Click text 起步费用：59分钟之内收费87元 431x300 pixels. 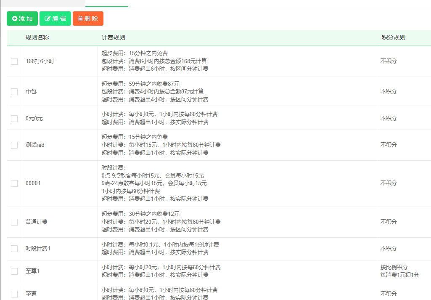point(140,84)
